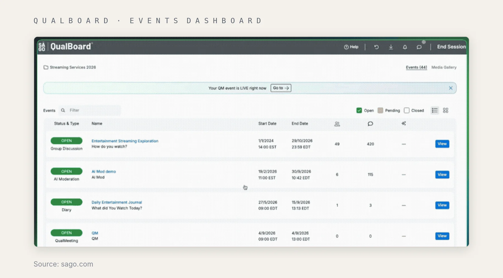Click the events Filter input field

point(90,110)
